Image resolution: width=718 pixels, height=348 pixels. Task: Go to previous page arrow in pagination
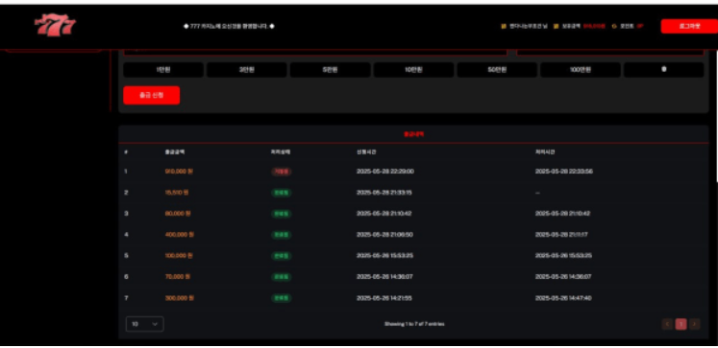click(667, 324)
